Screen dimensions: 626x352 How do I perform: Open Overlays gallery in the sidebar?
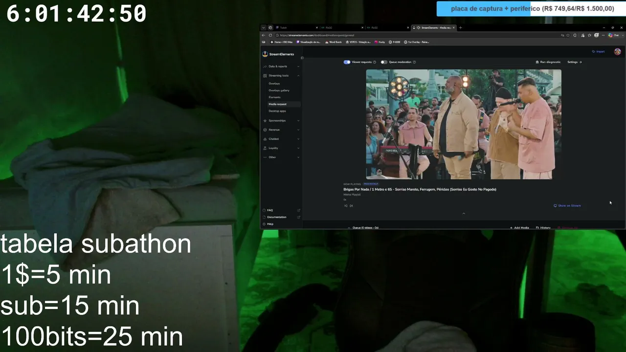click(279, 90)
